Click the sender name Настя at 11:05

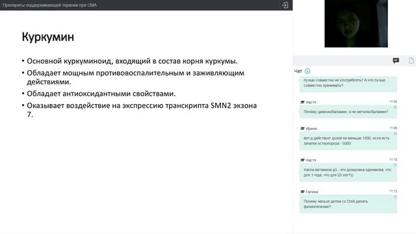tap(311, 102)
